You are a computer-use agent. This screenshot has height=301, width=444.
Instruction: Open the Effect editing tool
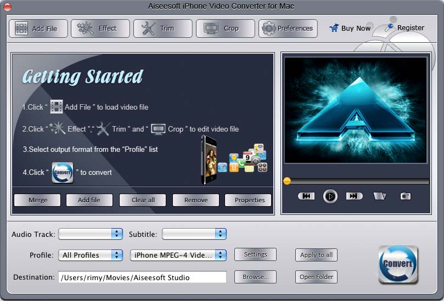[100, 29]
